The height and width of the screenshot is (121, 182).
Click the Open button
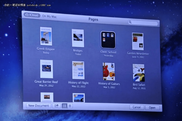[152, 108]
